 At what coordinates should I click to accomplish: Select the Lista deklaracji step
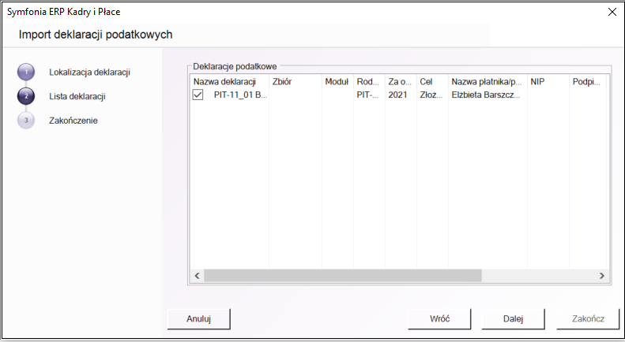coord(77,96)
